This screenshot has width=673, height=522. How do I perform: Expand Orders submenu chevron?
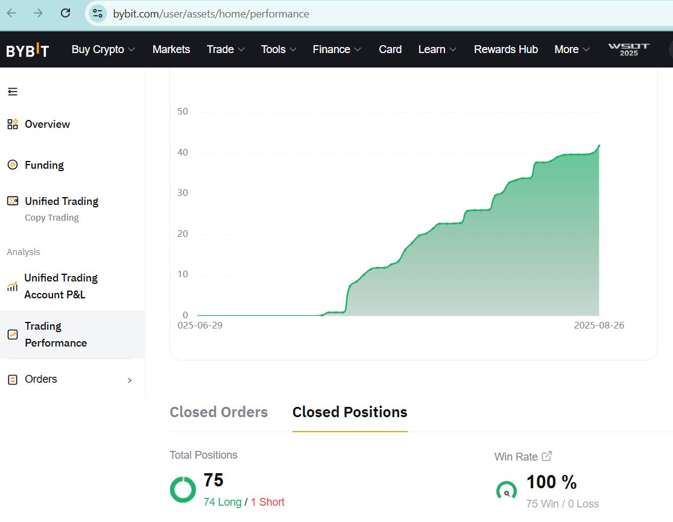click(x=130, y=380)
